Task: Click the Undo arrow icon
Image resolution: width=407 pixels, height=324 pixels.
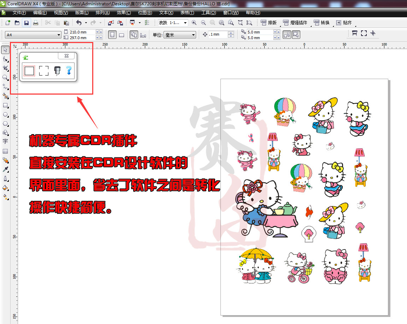Action: click(x=79, y=23)
